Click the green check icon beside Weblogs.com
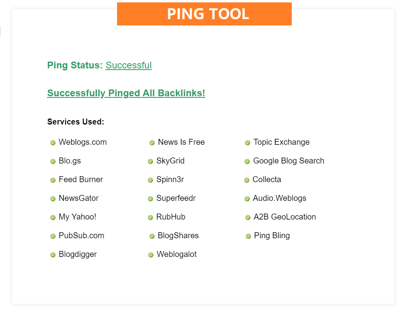The height and width of the screenshot is (315, 404). [x=53, y=143]
